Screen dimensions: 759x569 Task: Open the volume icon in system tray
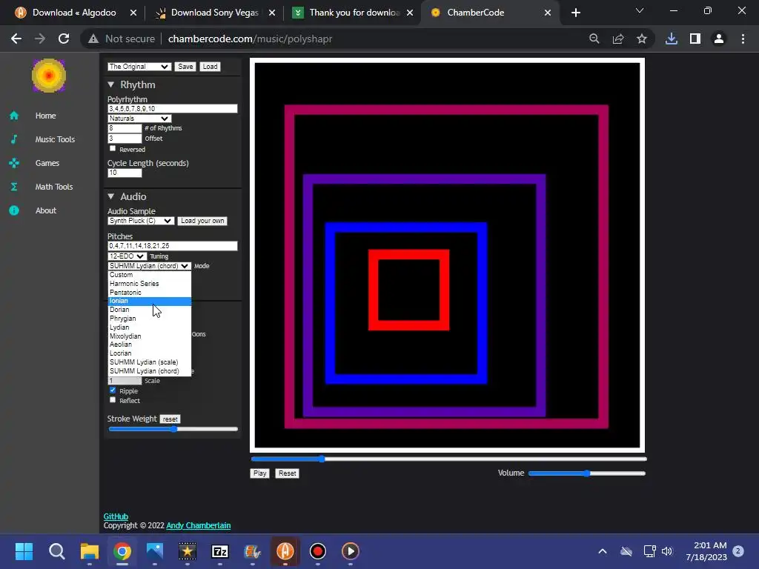[667, 551]
